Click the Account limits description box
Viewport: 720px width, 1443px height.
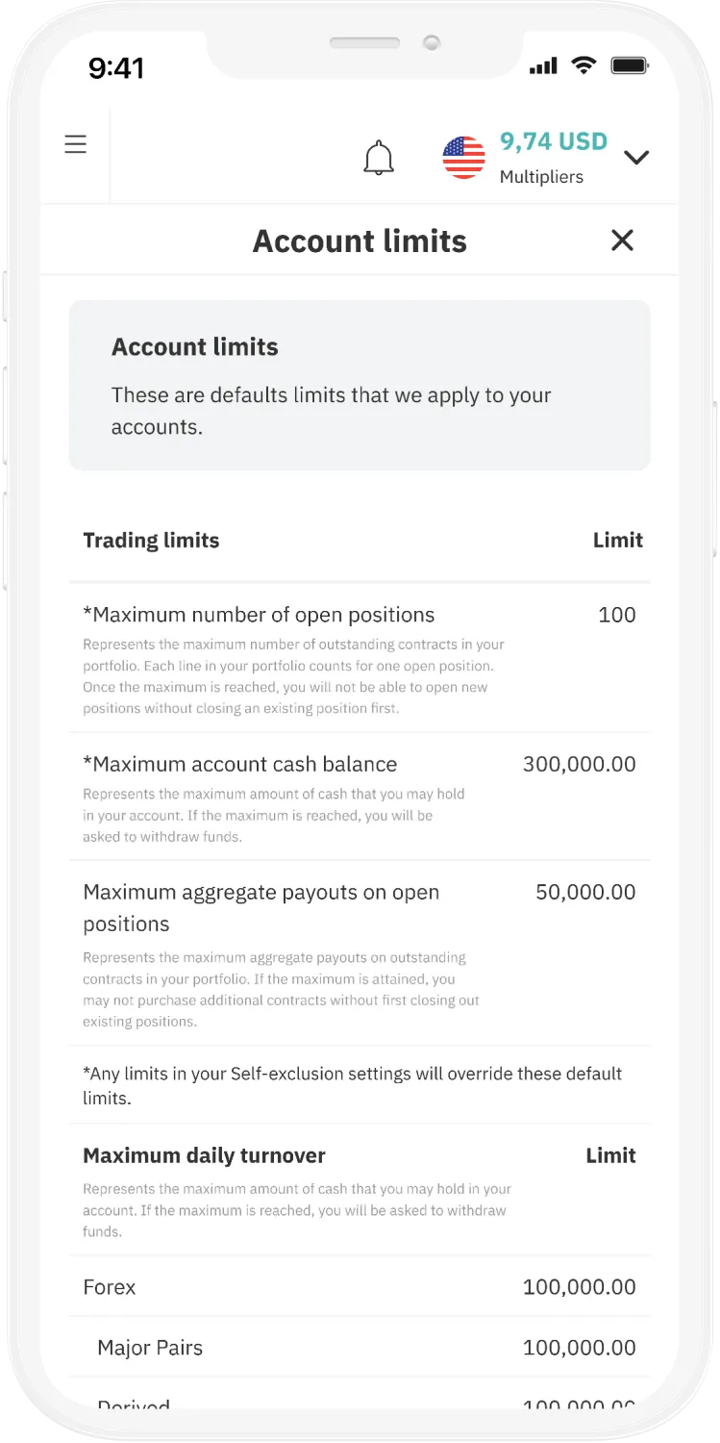point(360,385)
